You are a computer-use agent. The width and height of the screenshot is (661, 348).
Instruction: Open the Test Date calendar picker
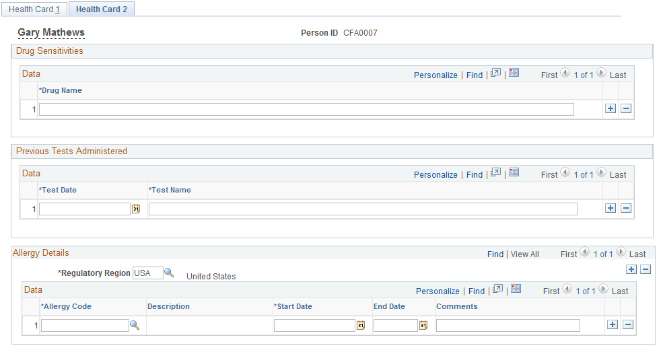pos(136,209)
